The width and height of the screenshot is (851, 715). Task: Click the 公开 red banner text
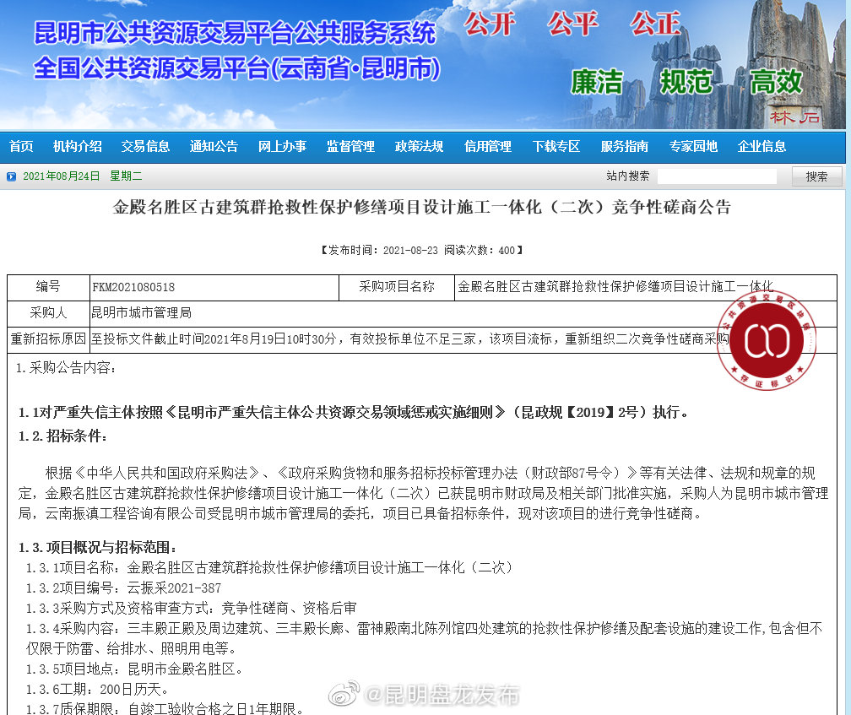pyautogui.click(x=492, y=26)
